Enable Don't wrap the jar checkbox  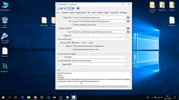[73, 25]
